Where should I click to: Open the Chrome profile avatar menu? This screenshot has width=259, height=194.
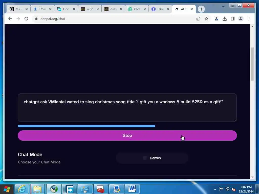[241, 19]
